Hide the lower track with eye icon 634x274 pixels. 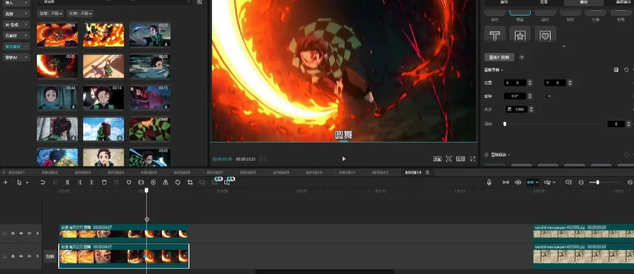(x=21, y=256)
